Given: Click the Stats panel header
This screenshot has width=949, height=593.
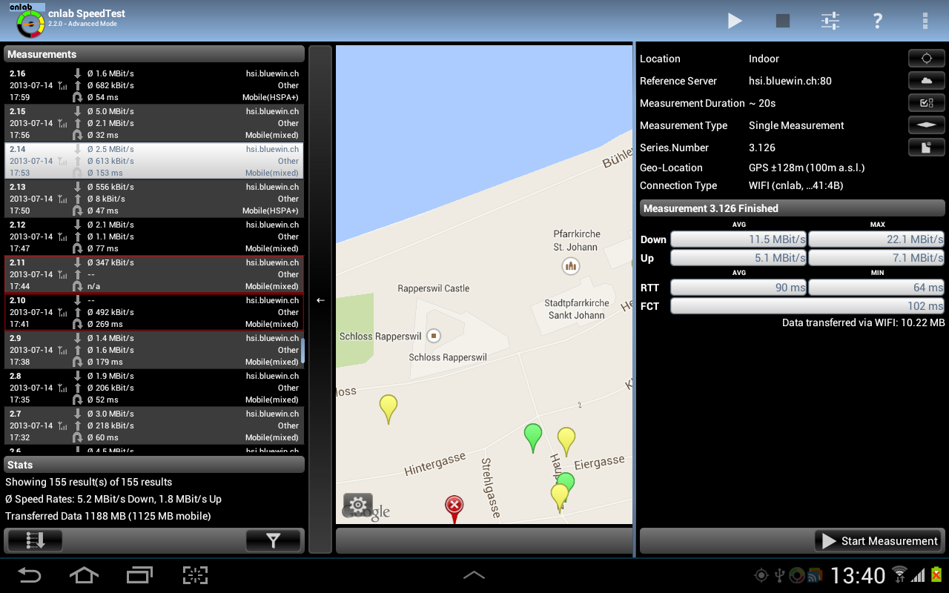Looking at the screenshot, I should click(154, 465).
